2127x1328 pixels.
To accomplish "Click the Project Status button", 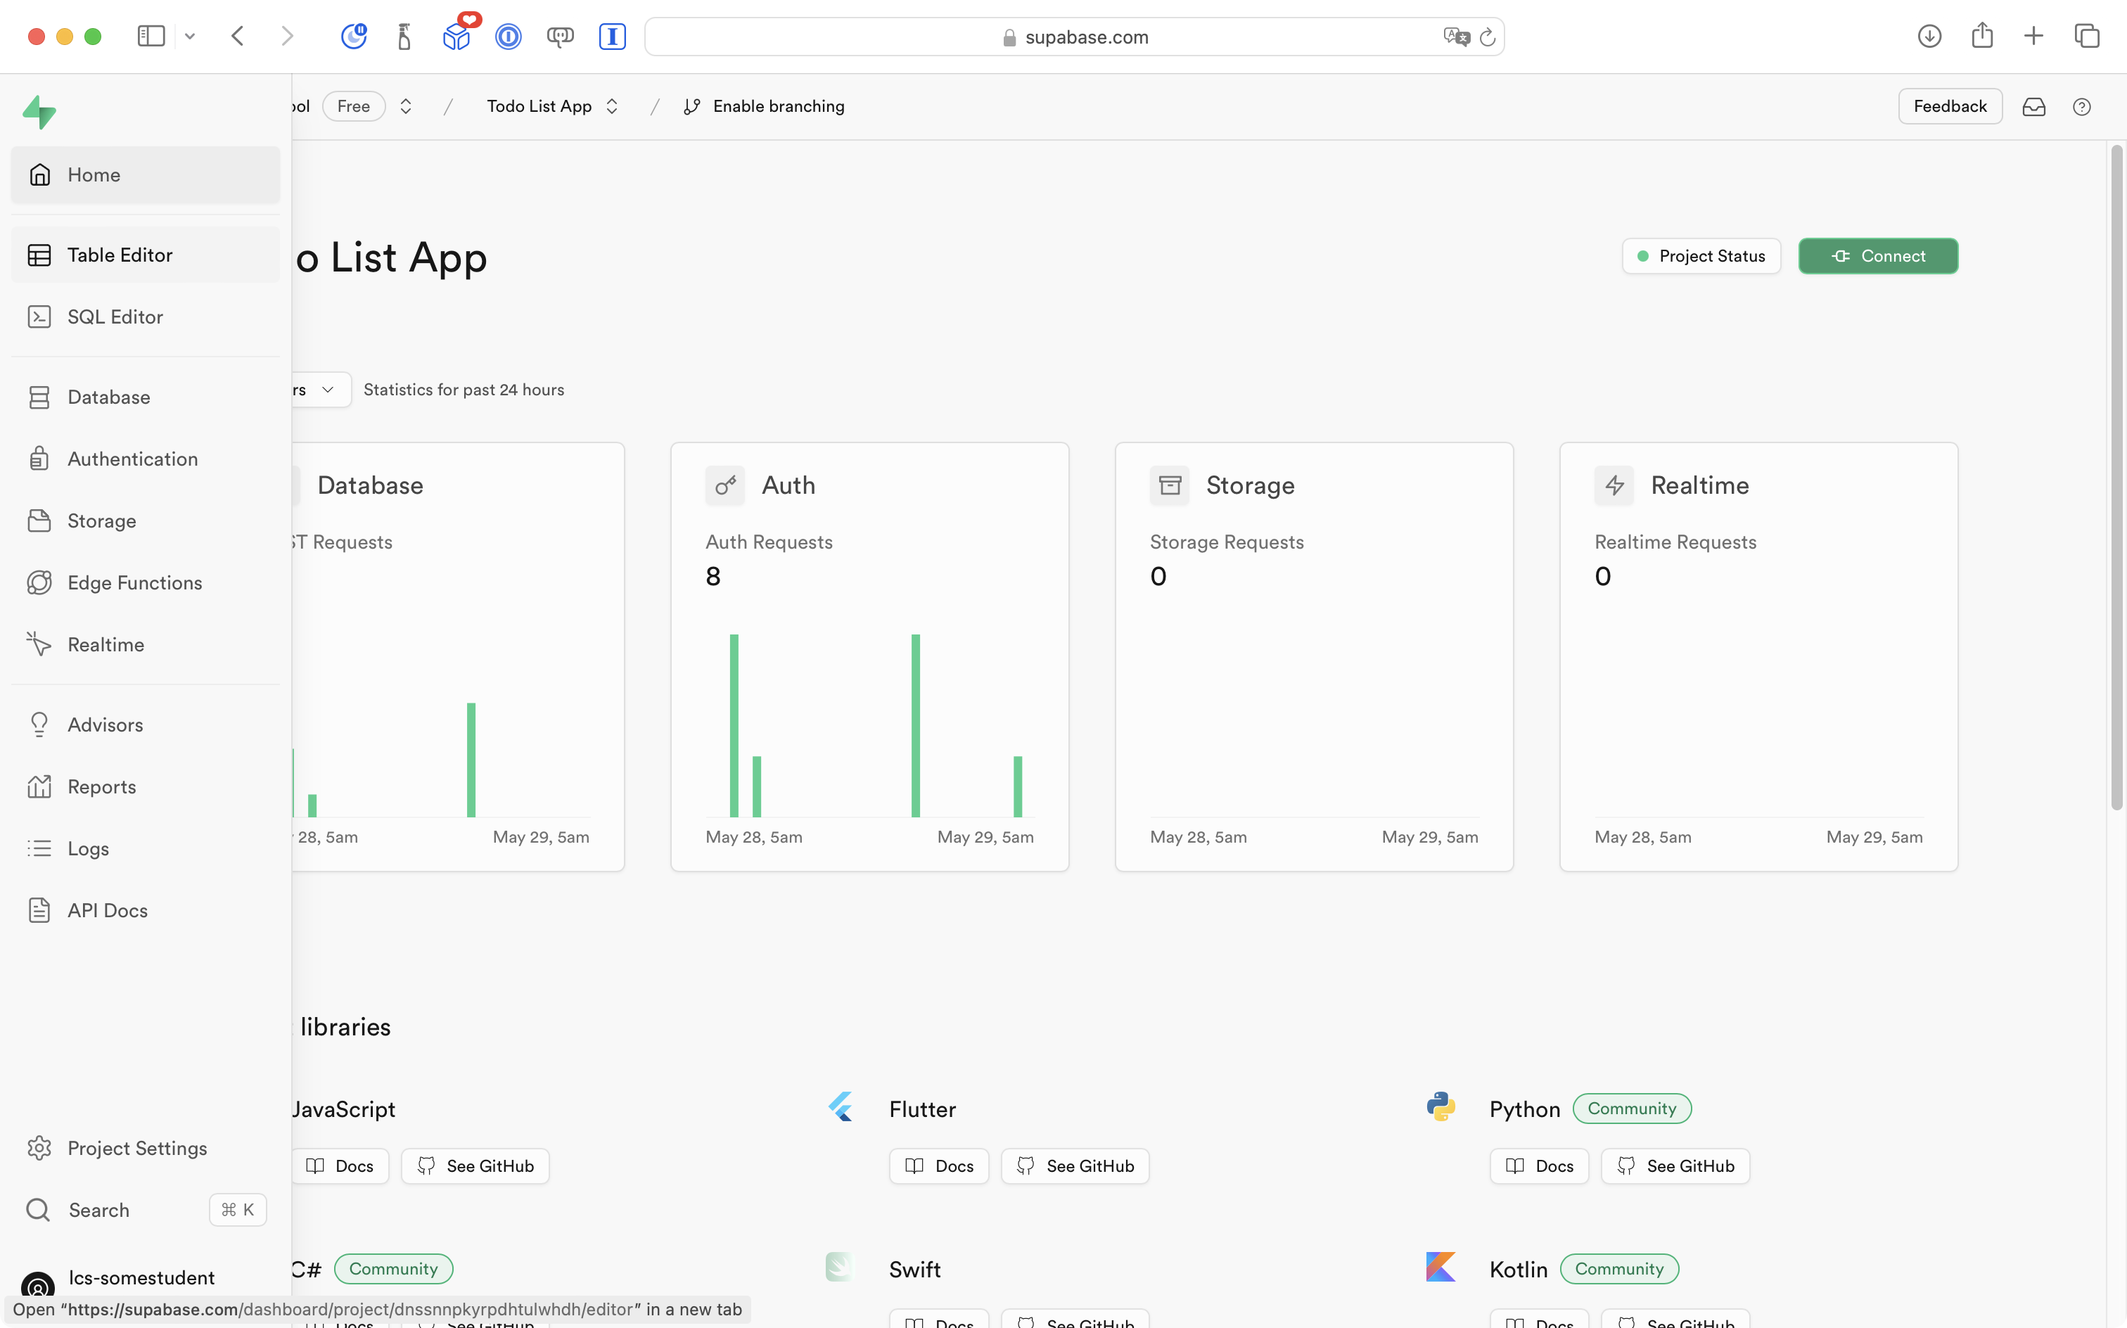I will [1701, 255].
